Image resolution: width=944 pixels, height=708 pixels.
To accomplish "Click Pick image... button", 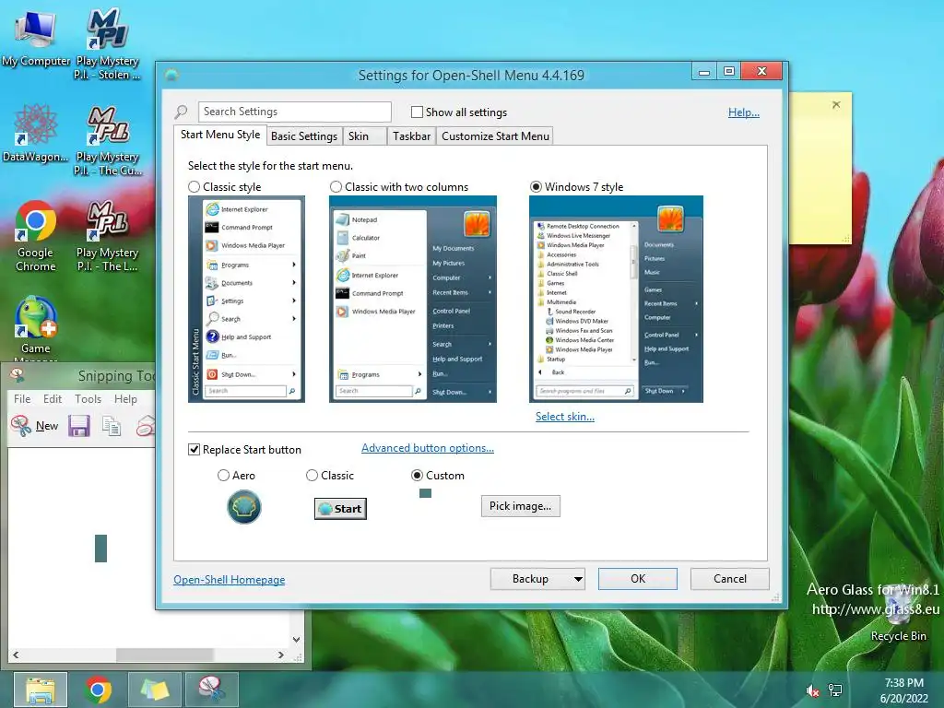I will (x=520, y=506).
